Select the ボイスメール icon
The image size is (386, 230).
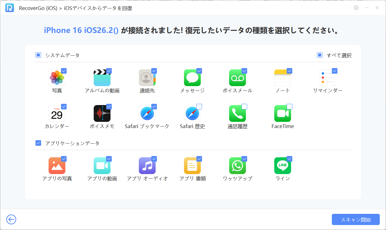238,77
